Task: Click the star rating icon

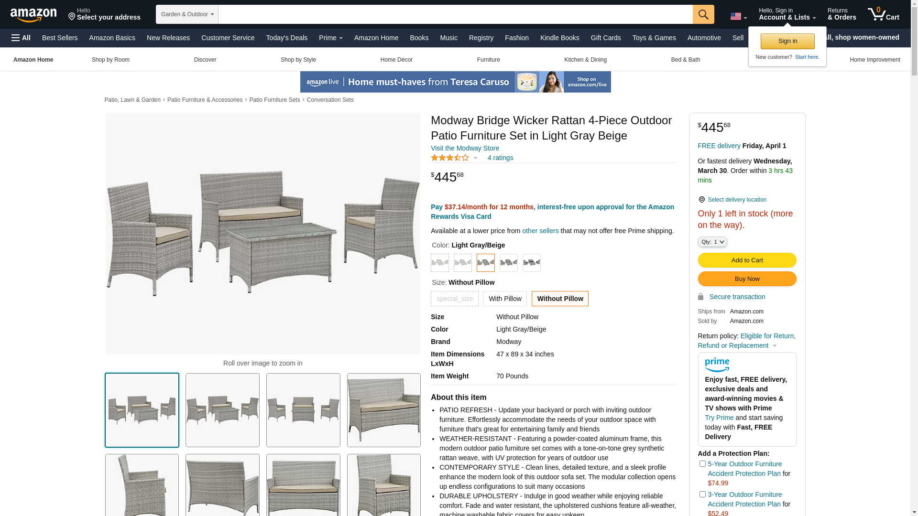Action: (x=450, y=158)
